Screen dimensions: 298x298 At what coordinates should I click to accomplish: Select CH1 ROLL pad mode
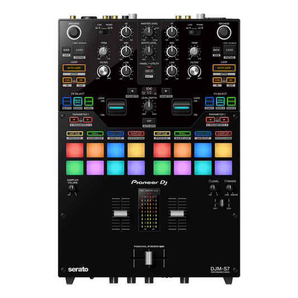coord(95,134)
